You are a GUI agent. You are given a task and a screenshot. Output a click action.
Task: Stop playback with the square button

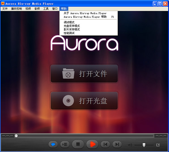point(78,144)
